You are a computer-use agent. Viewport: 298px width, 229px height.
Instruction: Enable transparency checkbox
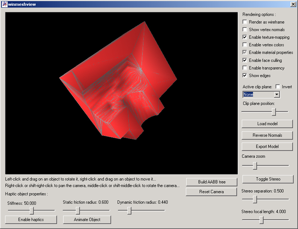click(245, 68)
